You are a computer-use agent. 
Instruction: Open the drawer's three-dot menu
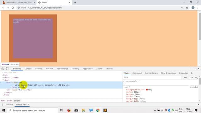3,105
